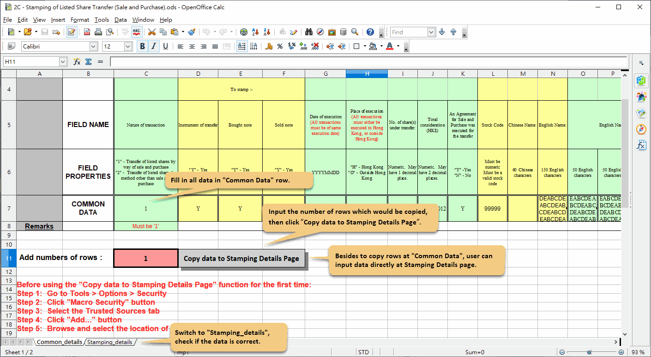Click the Sum sigma button
The image size is (651, 357).
(89, 61)
